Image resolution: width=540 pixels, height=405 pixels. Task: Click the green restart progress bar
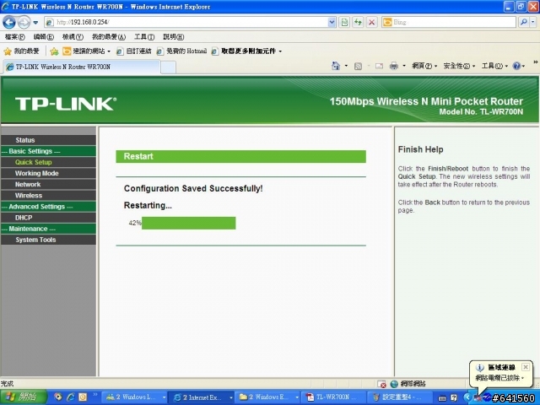189,223
